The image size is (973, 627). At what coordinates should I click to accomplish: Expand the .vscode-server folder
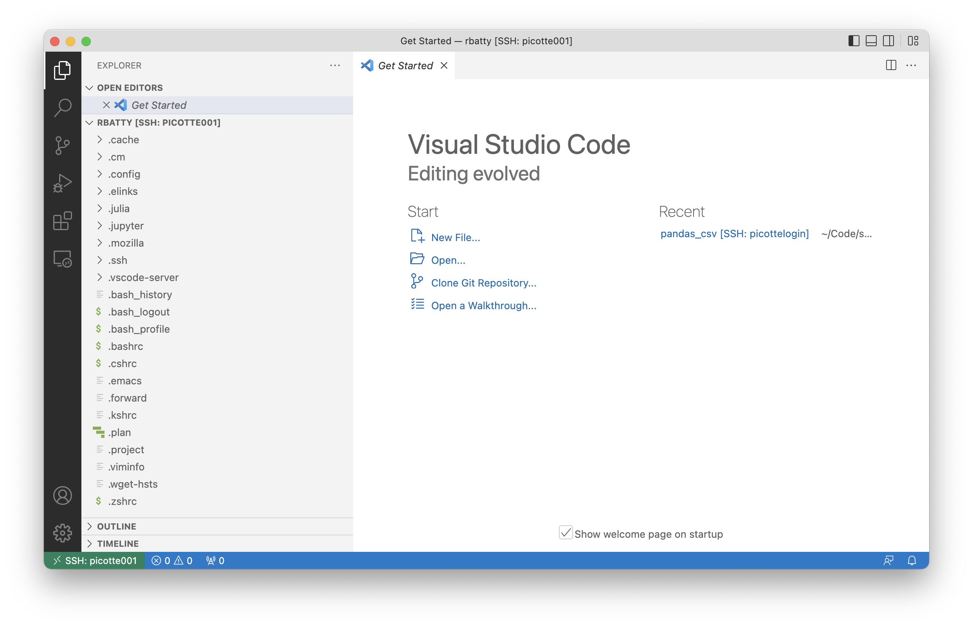(x=217, y=277)
